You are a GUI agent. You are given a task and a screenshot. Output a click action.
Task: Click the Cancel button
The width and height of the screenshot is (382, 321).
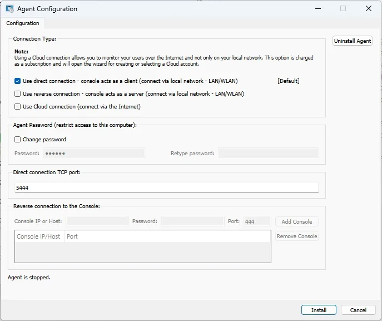(358, 310)
